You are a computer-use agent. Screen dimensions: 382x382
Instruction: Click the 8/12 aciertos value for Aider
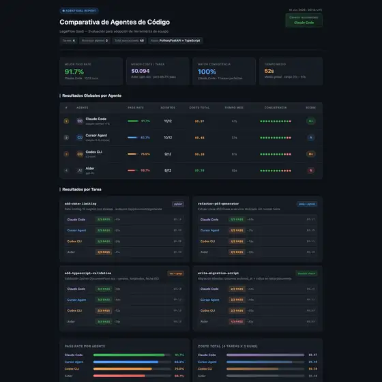[168, 171]
